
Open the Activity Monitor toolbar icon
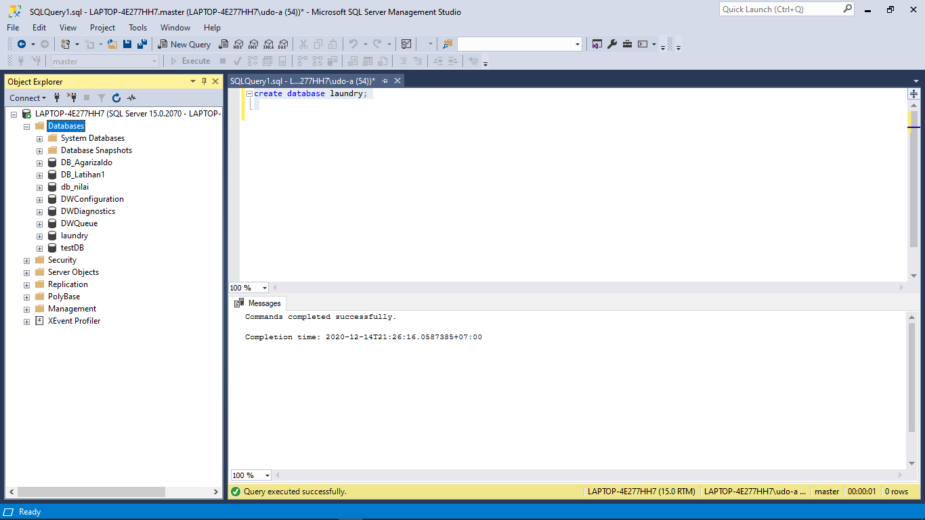point(406,44)
